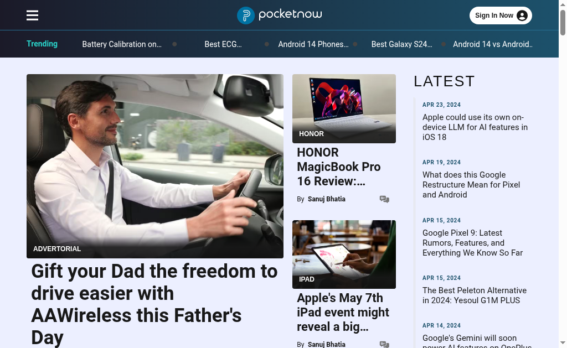The width and height of the screenshot is (567, 348).
Task: Open Apple's May 7th iPad event article
Action: coord(343,312)
